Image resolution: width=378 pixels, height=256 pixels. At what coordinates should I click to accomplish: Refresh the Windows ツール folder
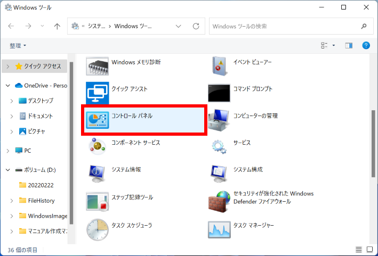point(196,26)
